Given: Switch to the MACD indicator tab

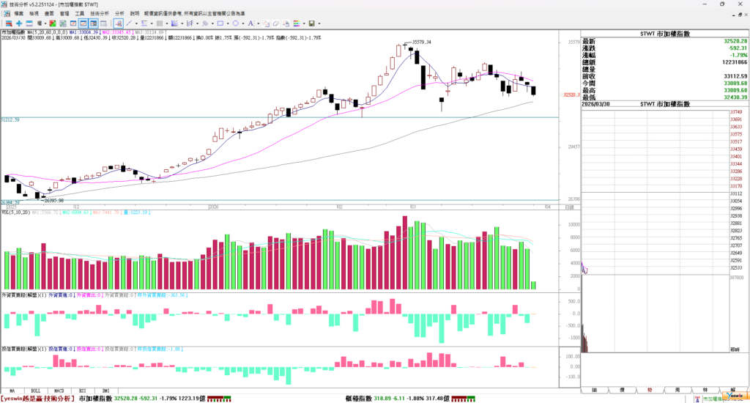Looking at the screenshot, I should 59,391.
